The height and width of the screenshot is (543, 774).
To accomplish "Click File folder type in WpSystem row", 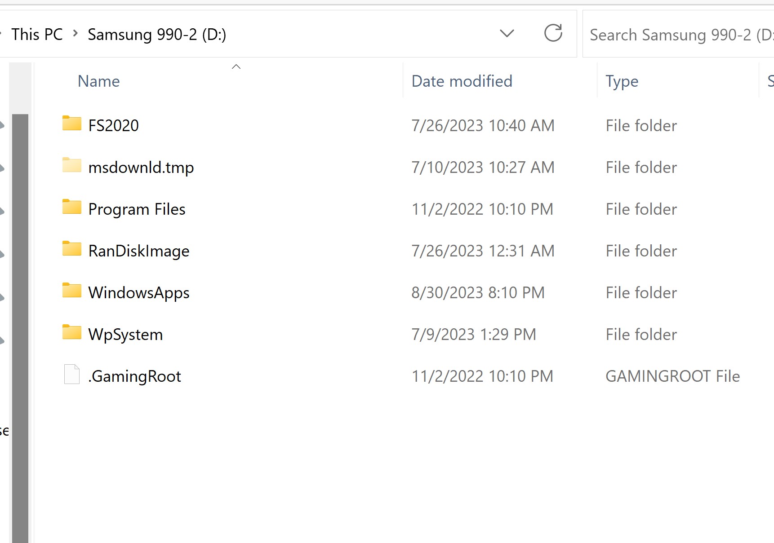I will point(641,334).
